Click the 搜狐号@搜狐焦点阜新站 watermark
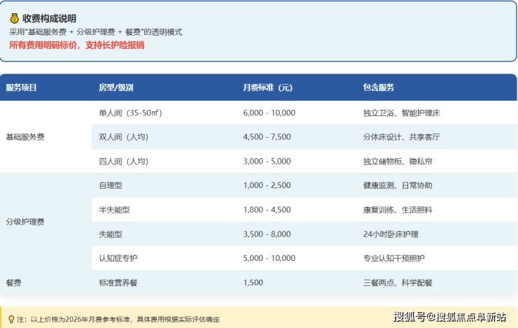This screenshot has width=518, height=328. point(449,317)
